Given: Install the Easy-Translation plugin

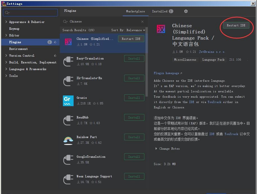Looking at the screenshot, I should [134, 58].
